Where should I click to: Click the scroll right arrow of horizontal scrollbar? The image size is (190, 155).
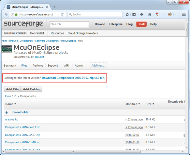click(183, 151)
